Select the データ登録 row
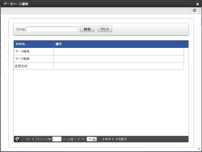Screen dimensions: 202x152 coord(99,59)
